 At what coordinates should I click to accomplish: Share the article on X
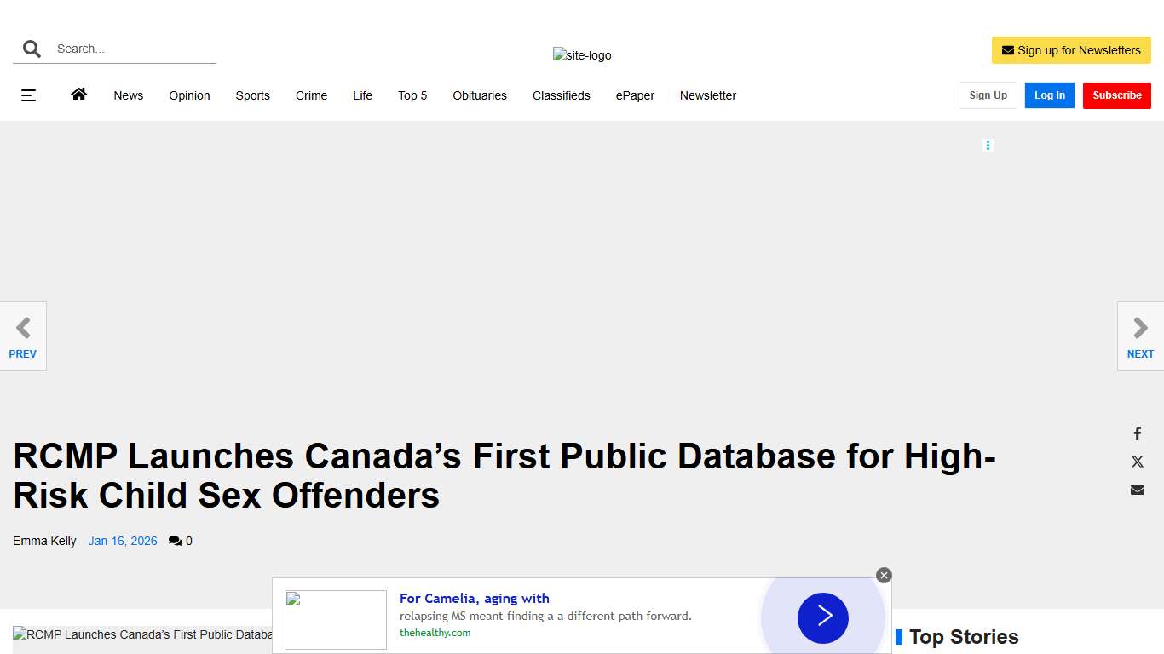coord(1137,462)
